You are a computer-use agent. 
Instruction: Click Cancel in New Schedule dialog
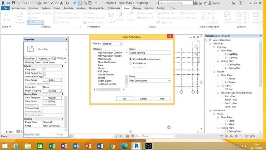coord(143,99)
